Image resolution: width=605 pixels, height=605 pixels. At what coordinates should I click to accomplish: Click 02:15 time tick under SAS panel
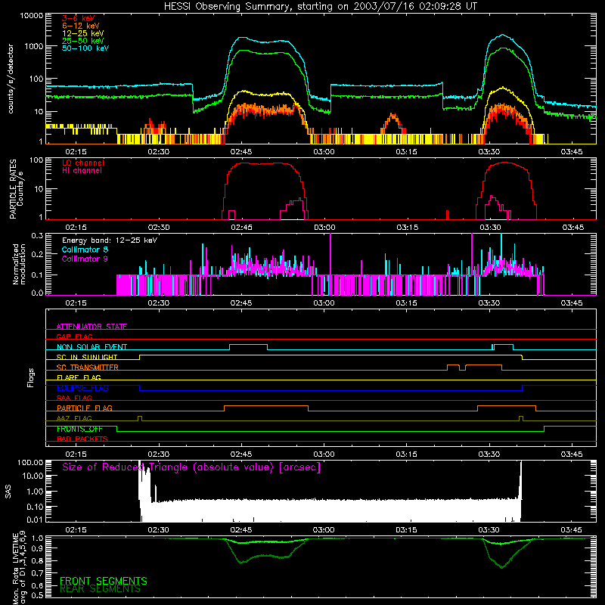76,530
